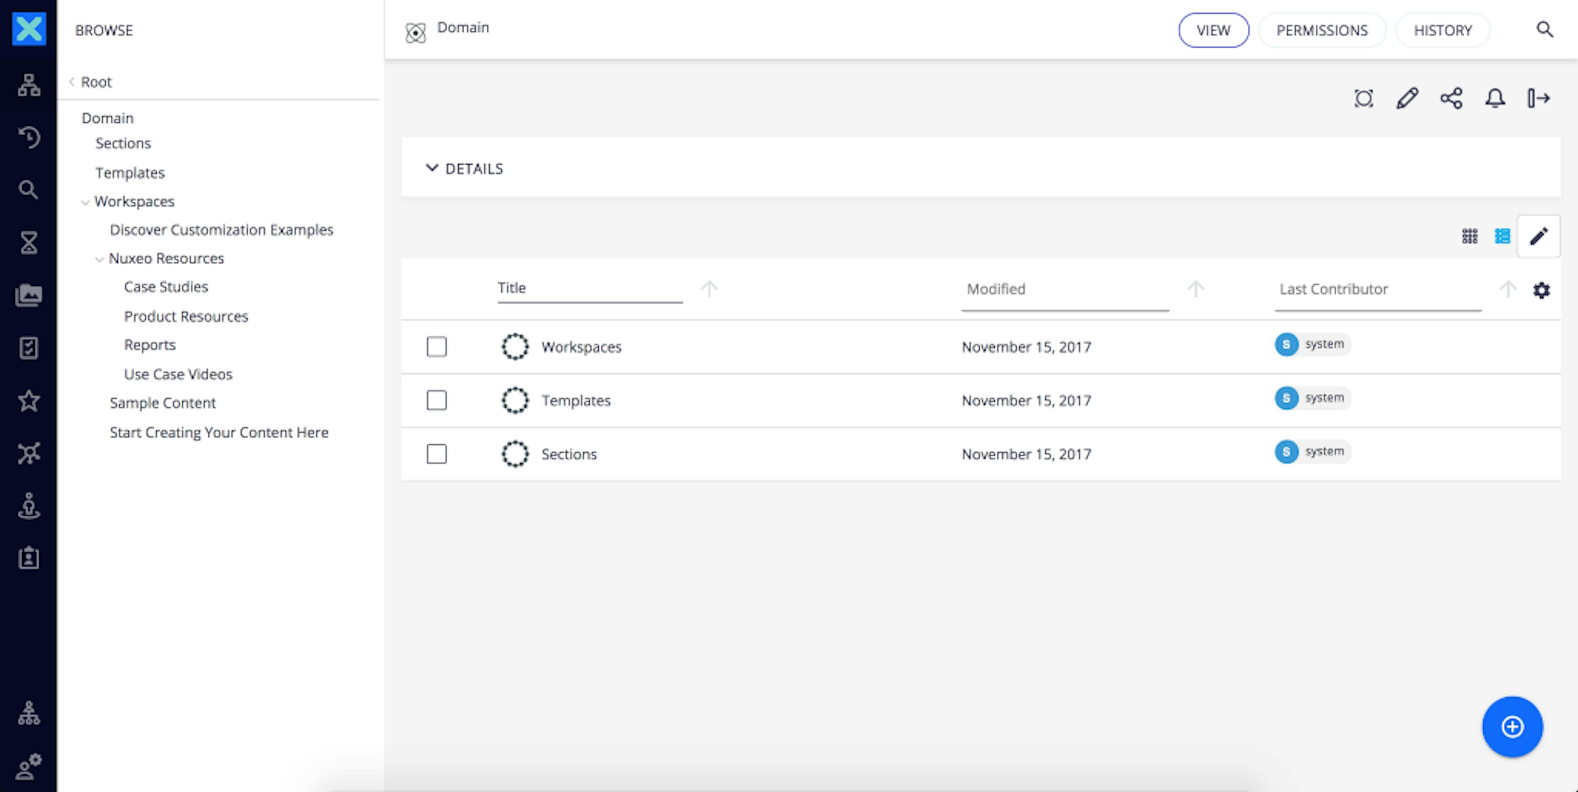Click system contributor tag in Sections row

pyautogui.click(x=1312, y=451)
